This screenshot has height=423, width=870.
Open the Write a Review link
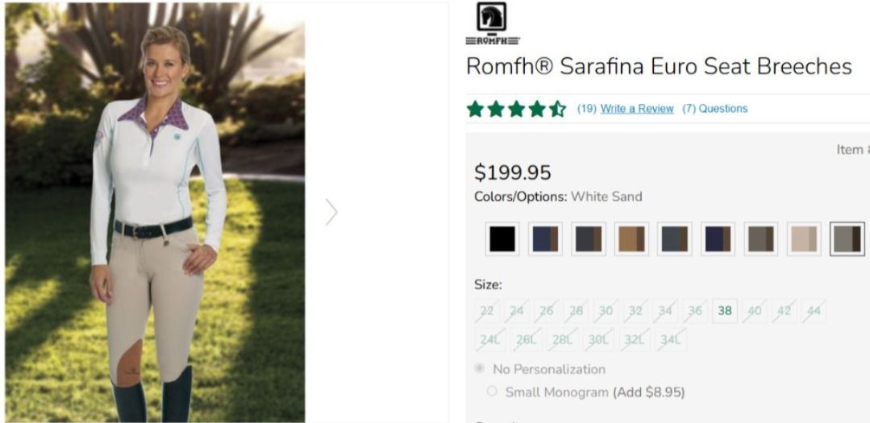[637, 109]
